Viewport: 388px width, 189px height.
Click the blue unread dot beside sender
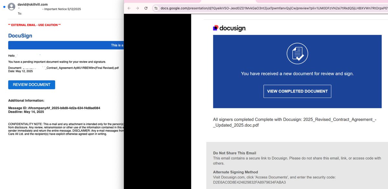[x=4, y=6]
